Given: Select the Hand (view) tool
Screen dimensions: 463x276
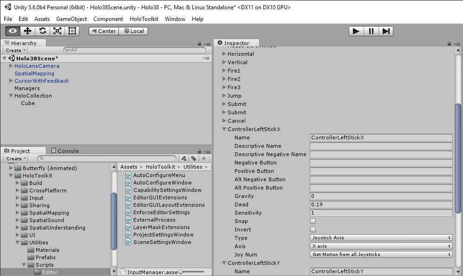Looking at the screenshot, I should (13, 31).
